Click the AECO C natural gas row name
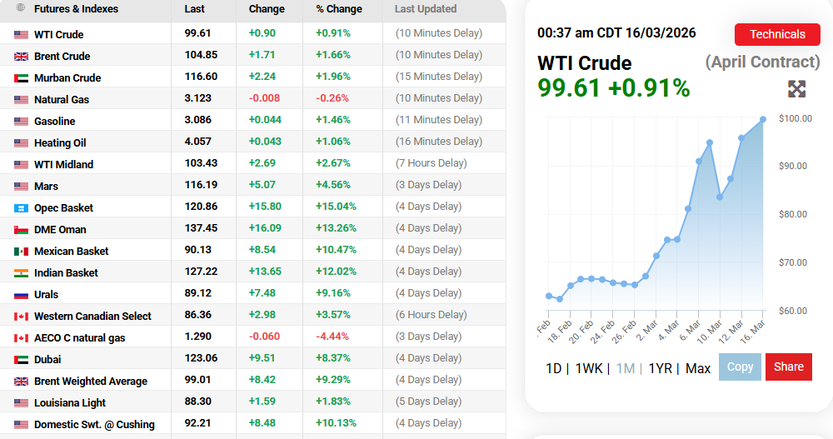This screenshot has width=833, height=439. (80, 338)
